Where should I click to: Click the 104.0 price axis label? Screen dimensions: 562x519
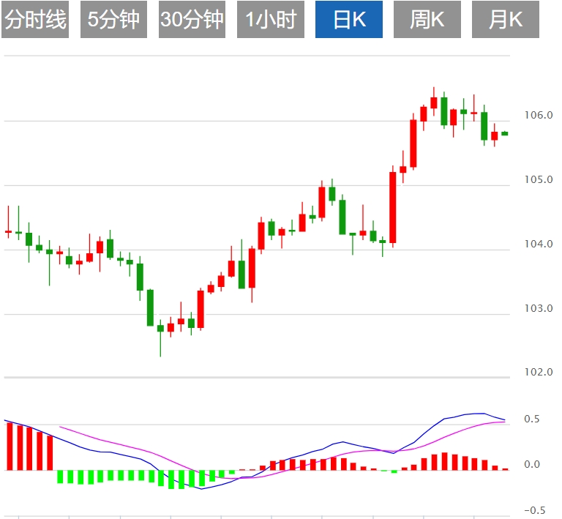coord(539,244)
